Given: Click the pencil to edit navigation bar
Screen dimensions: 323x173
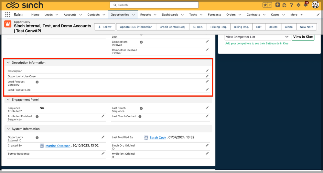Looking at the screenshot, I should [318, 14].
